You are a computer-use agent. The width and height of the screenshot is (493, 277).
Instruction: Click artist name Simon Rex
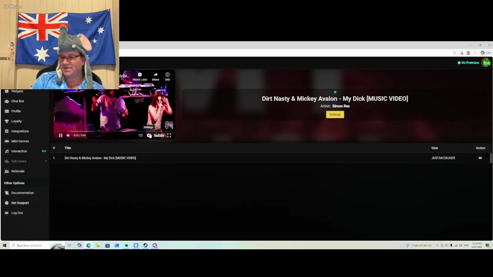pyautogui.click(x=341, y=106)
